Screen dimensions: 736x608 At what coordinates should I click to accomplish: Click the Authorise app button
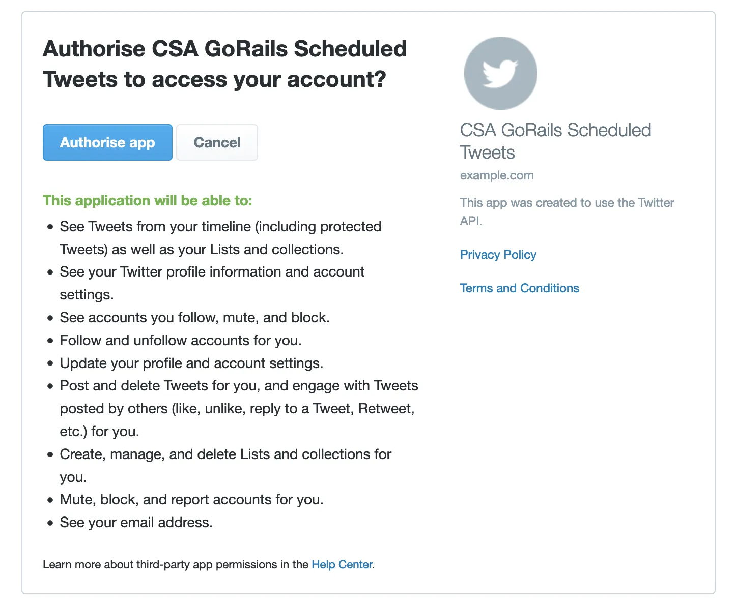(x=107, y=142)
